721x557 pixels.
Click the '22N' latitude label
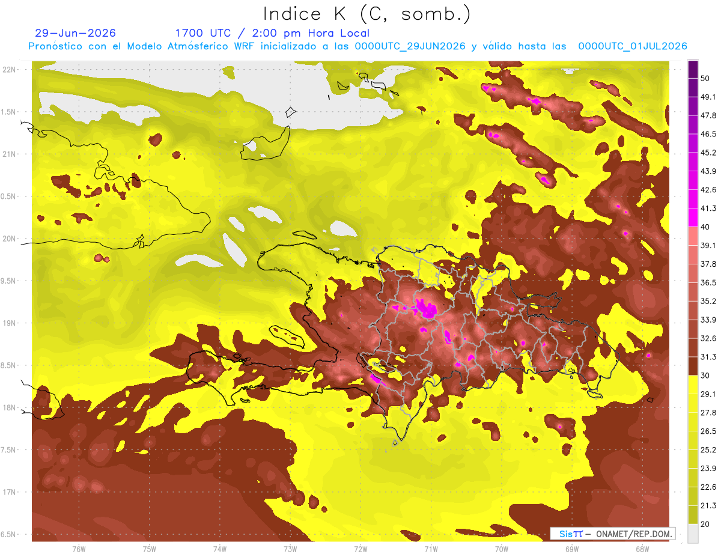(x=10, y=69)
